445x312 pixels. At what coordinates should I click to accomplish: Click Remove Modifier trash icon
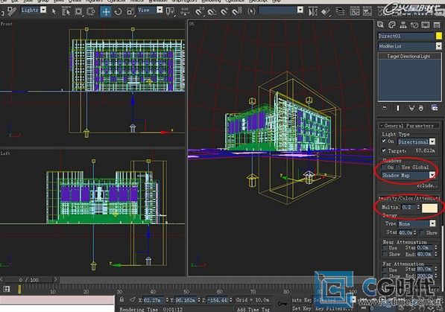coord(421,108)
